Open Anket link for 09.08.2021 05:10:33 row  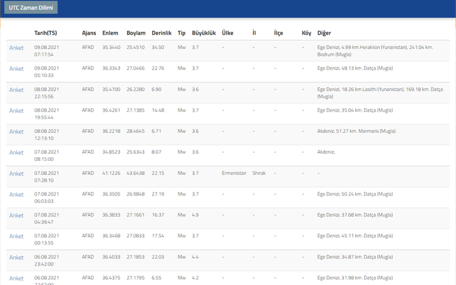click(16, 69)
